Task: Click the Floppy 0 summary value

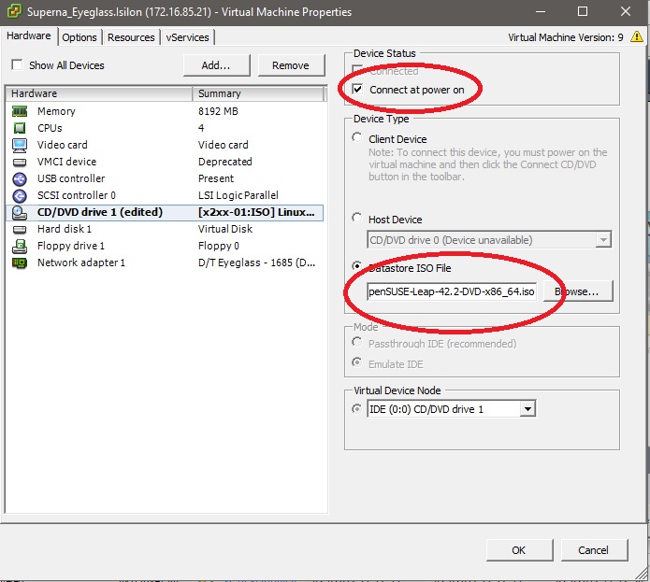Action: coord(219,247)
